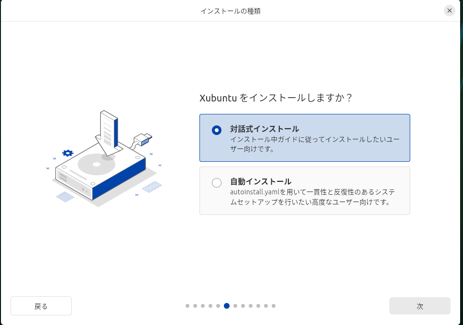
Task: Click the download arrow above the disk
Action: tap(109, 133)
